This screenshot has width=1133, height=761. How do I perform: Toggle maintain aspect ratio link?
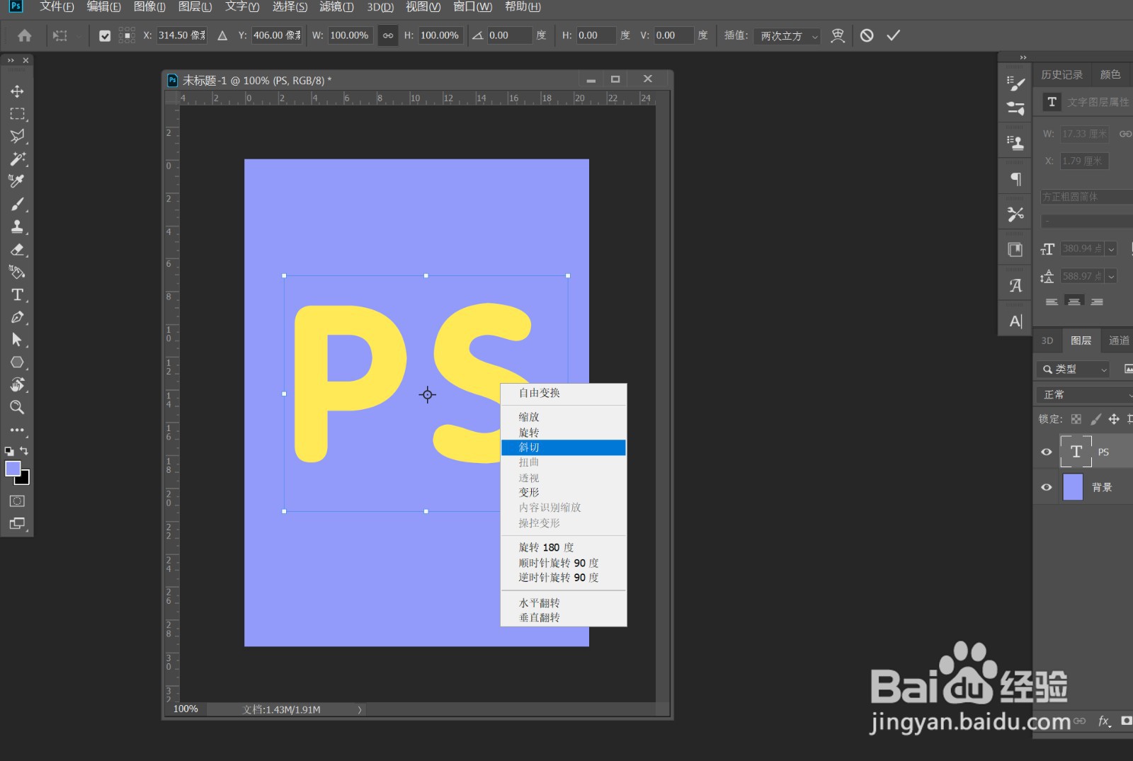click(x=388, y=35)
